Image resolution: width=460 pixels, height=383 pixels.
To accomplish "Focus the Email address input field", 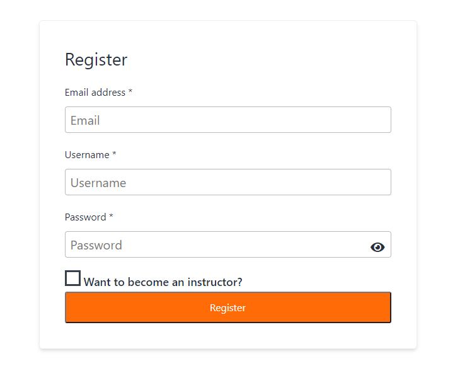I will pyautogui.click(x=227, y=120).
